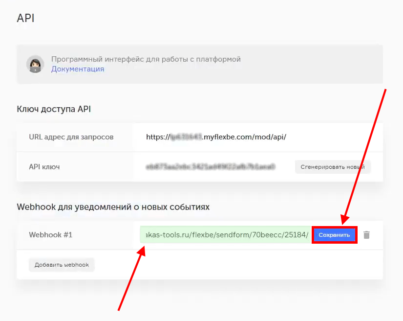The width and height of the screenshot is (403, 321).
Task: Click the URL адрес для запросов label
Action: click(71, 137)
